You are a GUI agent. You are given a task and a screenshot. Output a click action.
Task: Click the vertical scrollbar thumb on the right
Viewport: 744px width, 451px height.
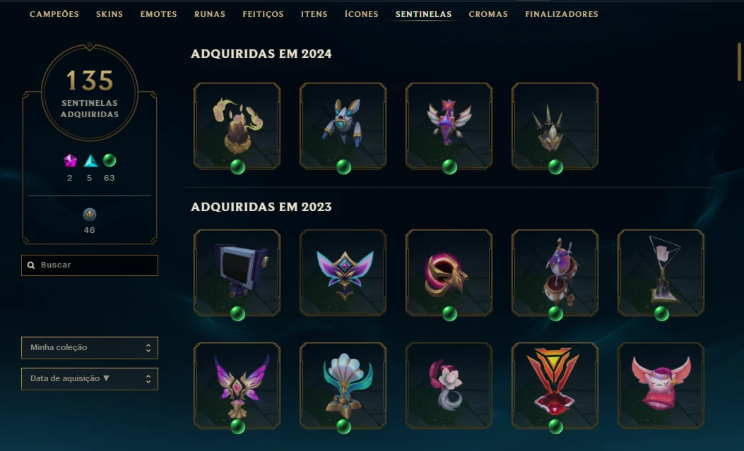739,61
